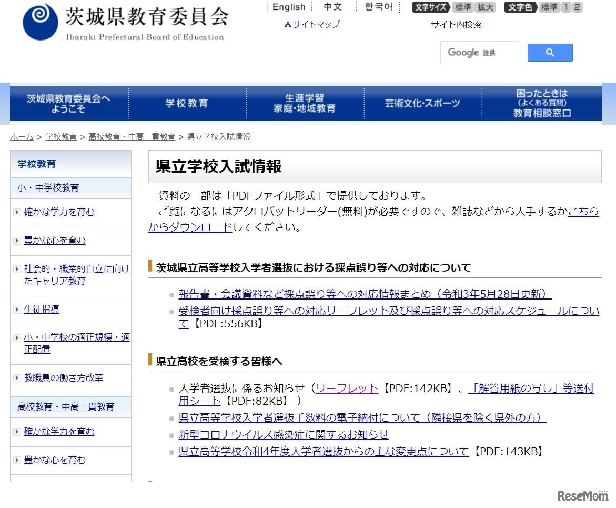Click the small icon beside サイトマップ link
The height and width of the screenshot is (508, 616).
click(288, 24)
